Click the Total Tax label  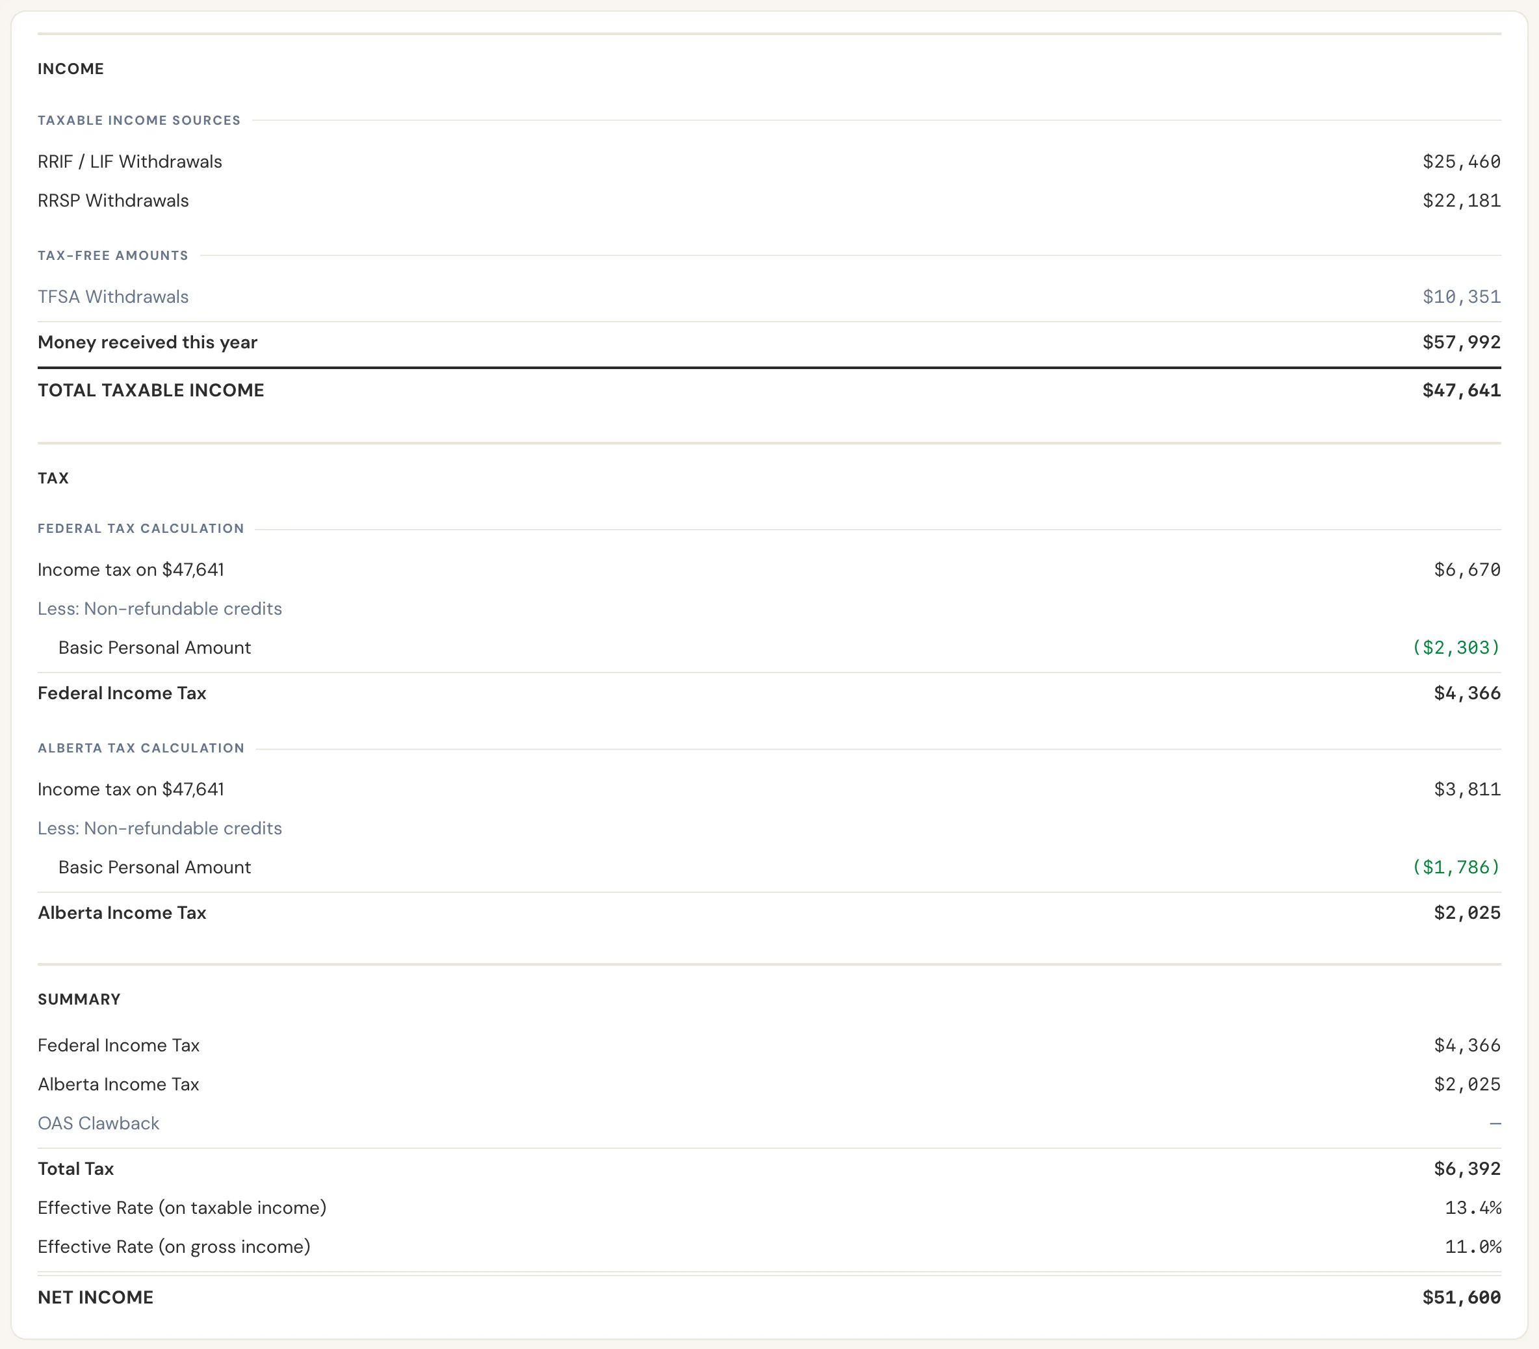(75, 1169)
